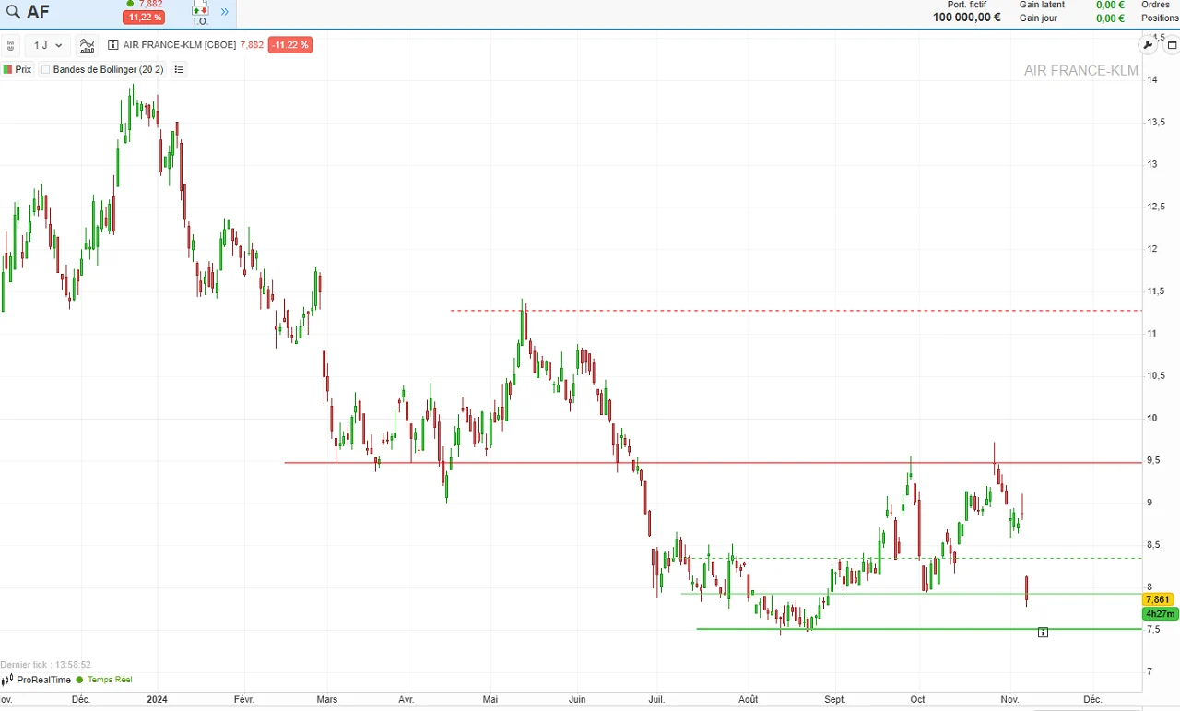Click the AF ticker symbol in the search box
The height and width of the screenshot is (711, 1180).
click(39, 12)
